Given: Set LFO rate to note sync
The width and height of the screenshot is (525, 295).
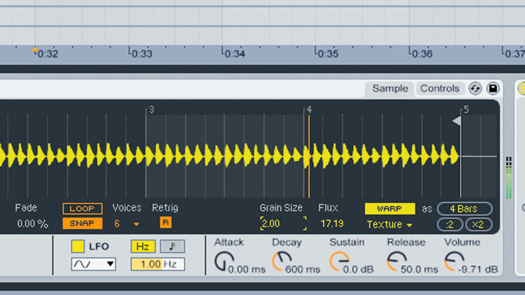Looking at the screenshot, I should coord(172,246).
